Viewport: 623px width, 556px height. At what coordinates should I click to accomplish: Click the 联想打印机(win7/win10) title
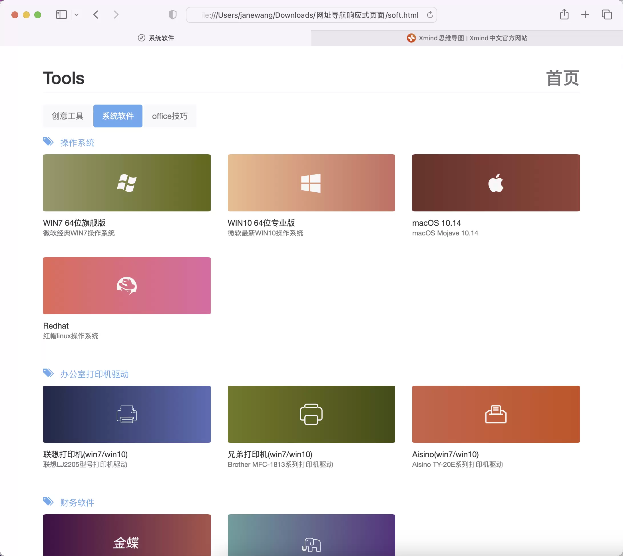85,455
